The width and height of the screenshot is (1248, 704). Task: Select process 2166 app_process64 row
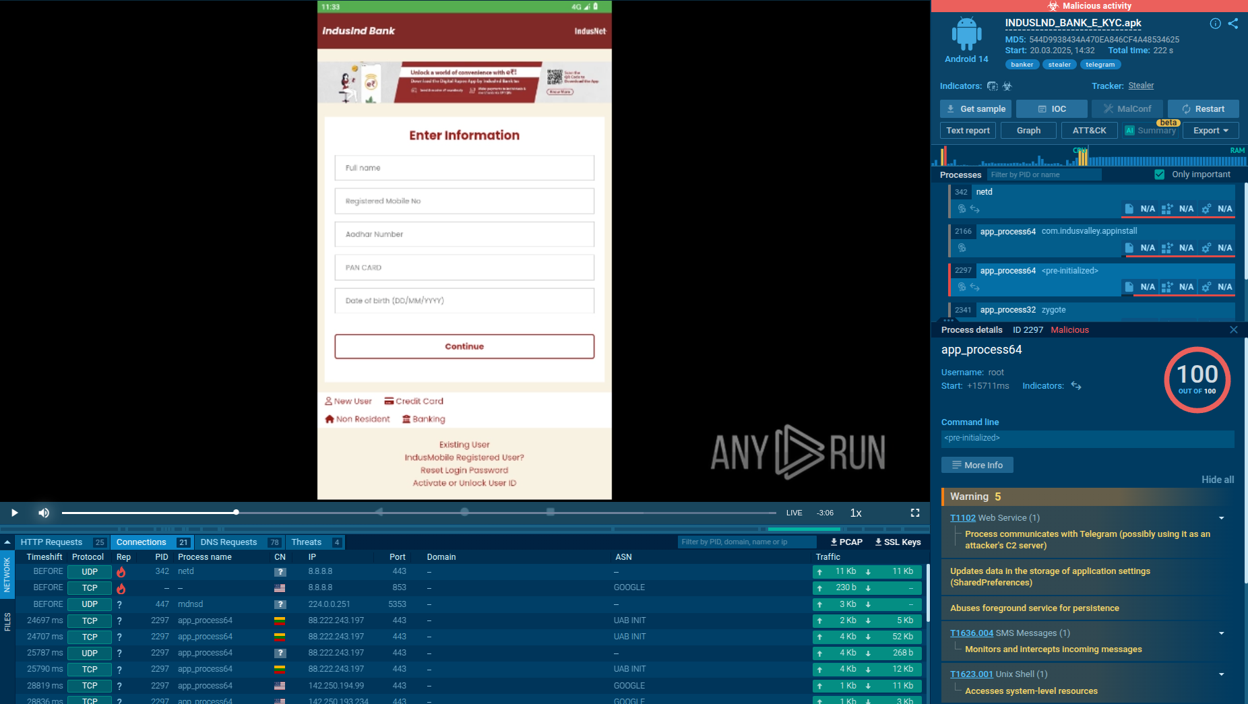point(1091,240)
